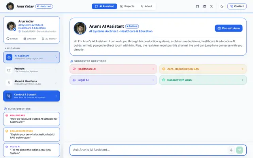Click person icon beside About & Manifesto
Image resolution: width=253 pixels, height=158 pixels.
[x=9, y=83]
